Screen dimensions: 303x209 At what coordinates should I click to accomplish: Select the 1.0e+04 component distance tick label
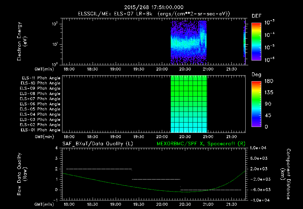click(x=258, y=148)
